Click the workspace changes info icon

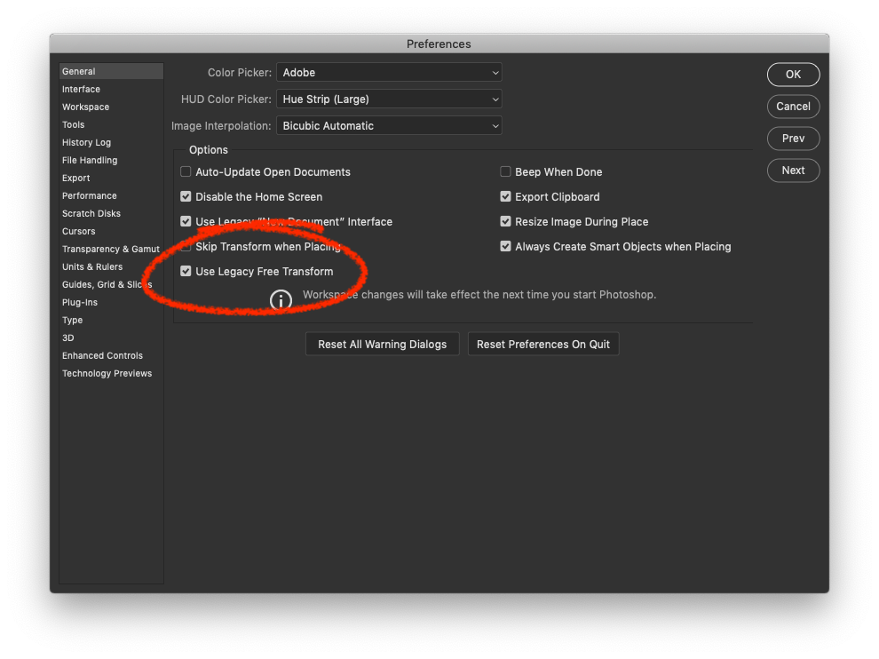click(x=281, y=299)
